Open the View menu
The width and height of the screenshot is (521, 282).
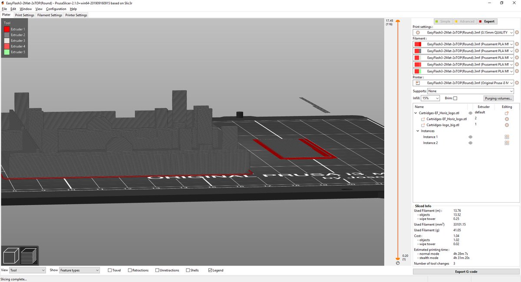(39, 9)
